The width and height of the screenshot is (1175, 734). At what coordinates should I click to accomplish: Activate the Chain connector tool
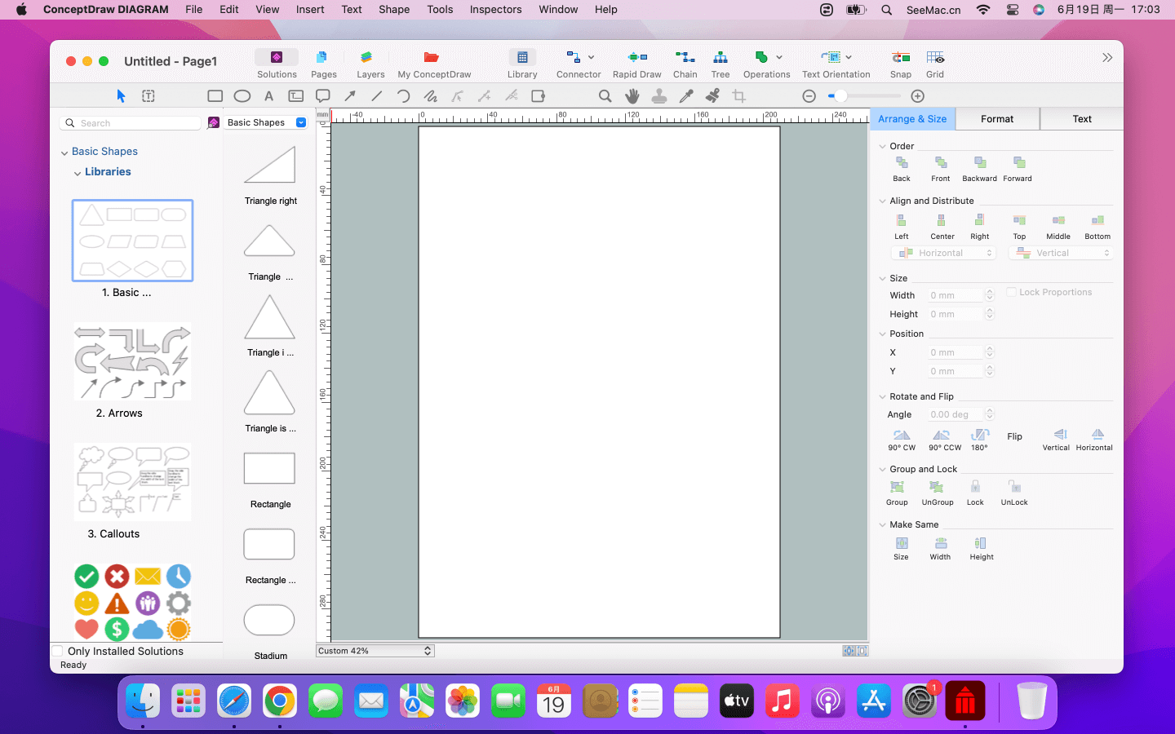click(685, 58)
